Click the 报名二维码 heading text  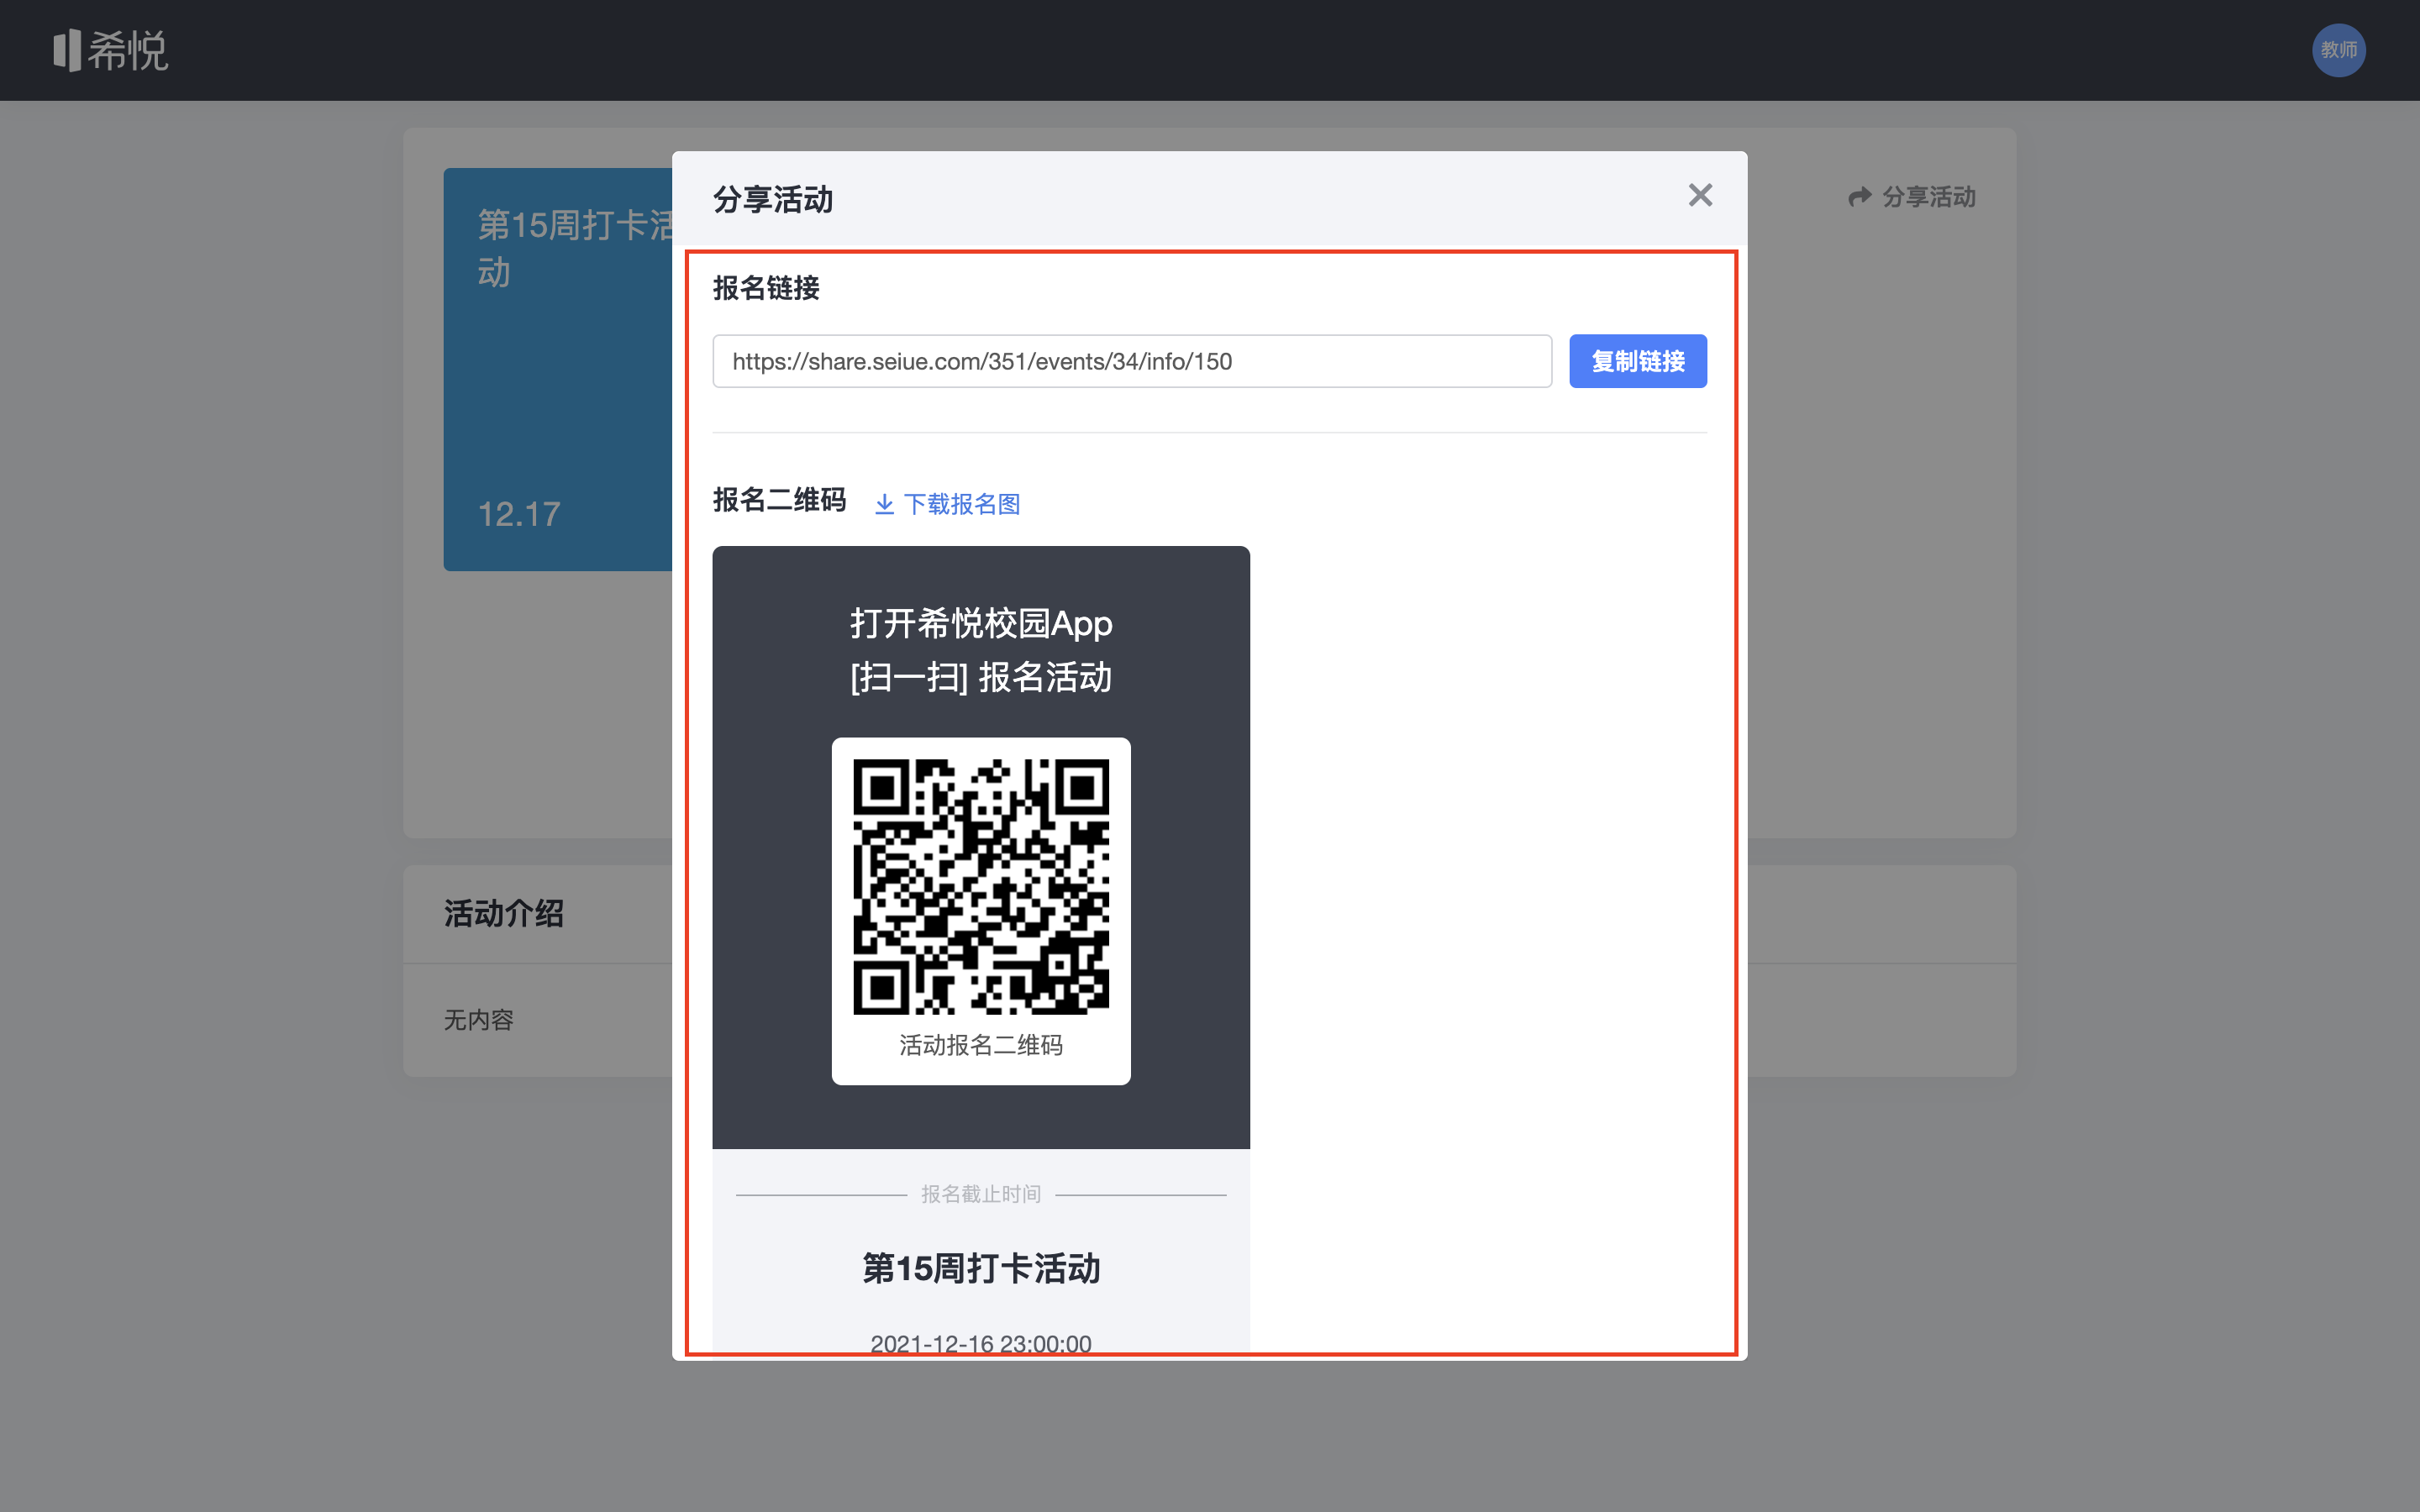pos(779,500)
